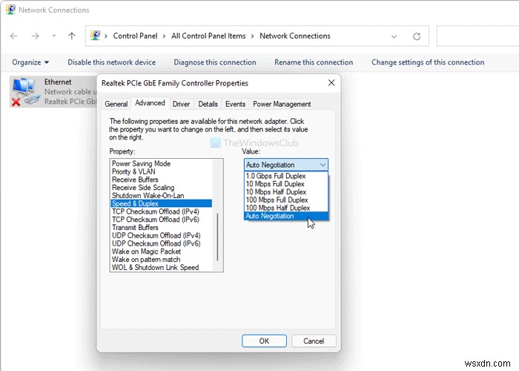Click the Property list scrollbar thumb
Viewport: 519px width, 371px height.
tap(217, 237)
